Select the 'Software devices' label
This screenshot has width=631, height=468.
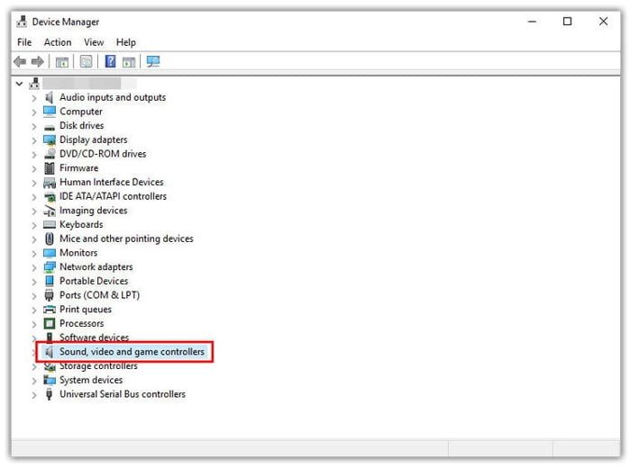(94, 337)
